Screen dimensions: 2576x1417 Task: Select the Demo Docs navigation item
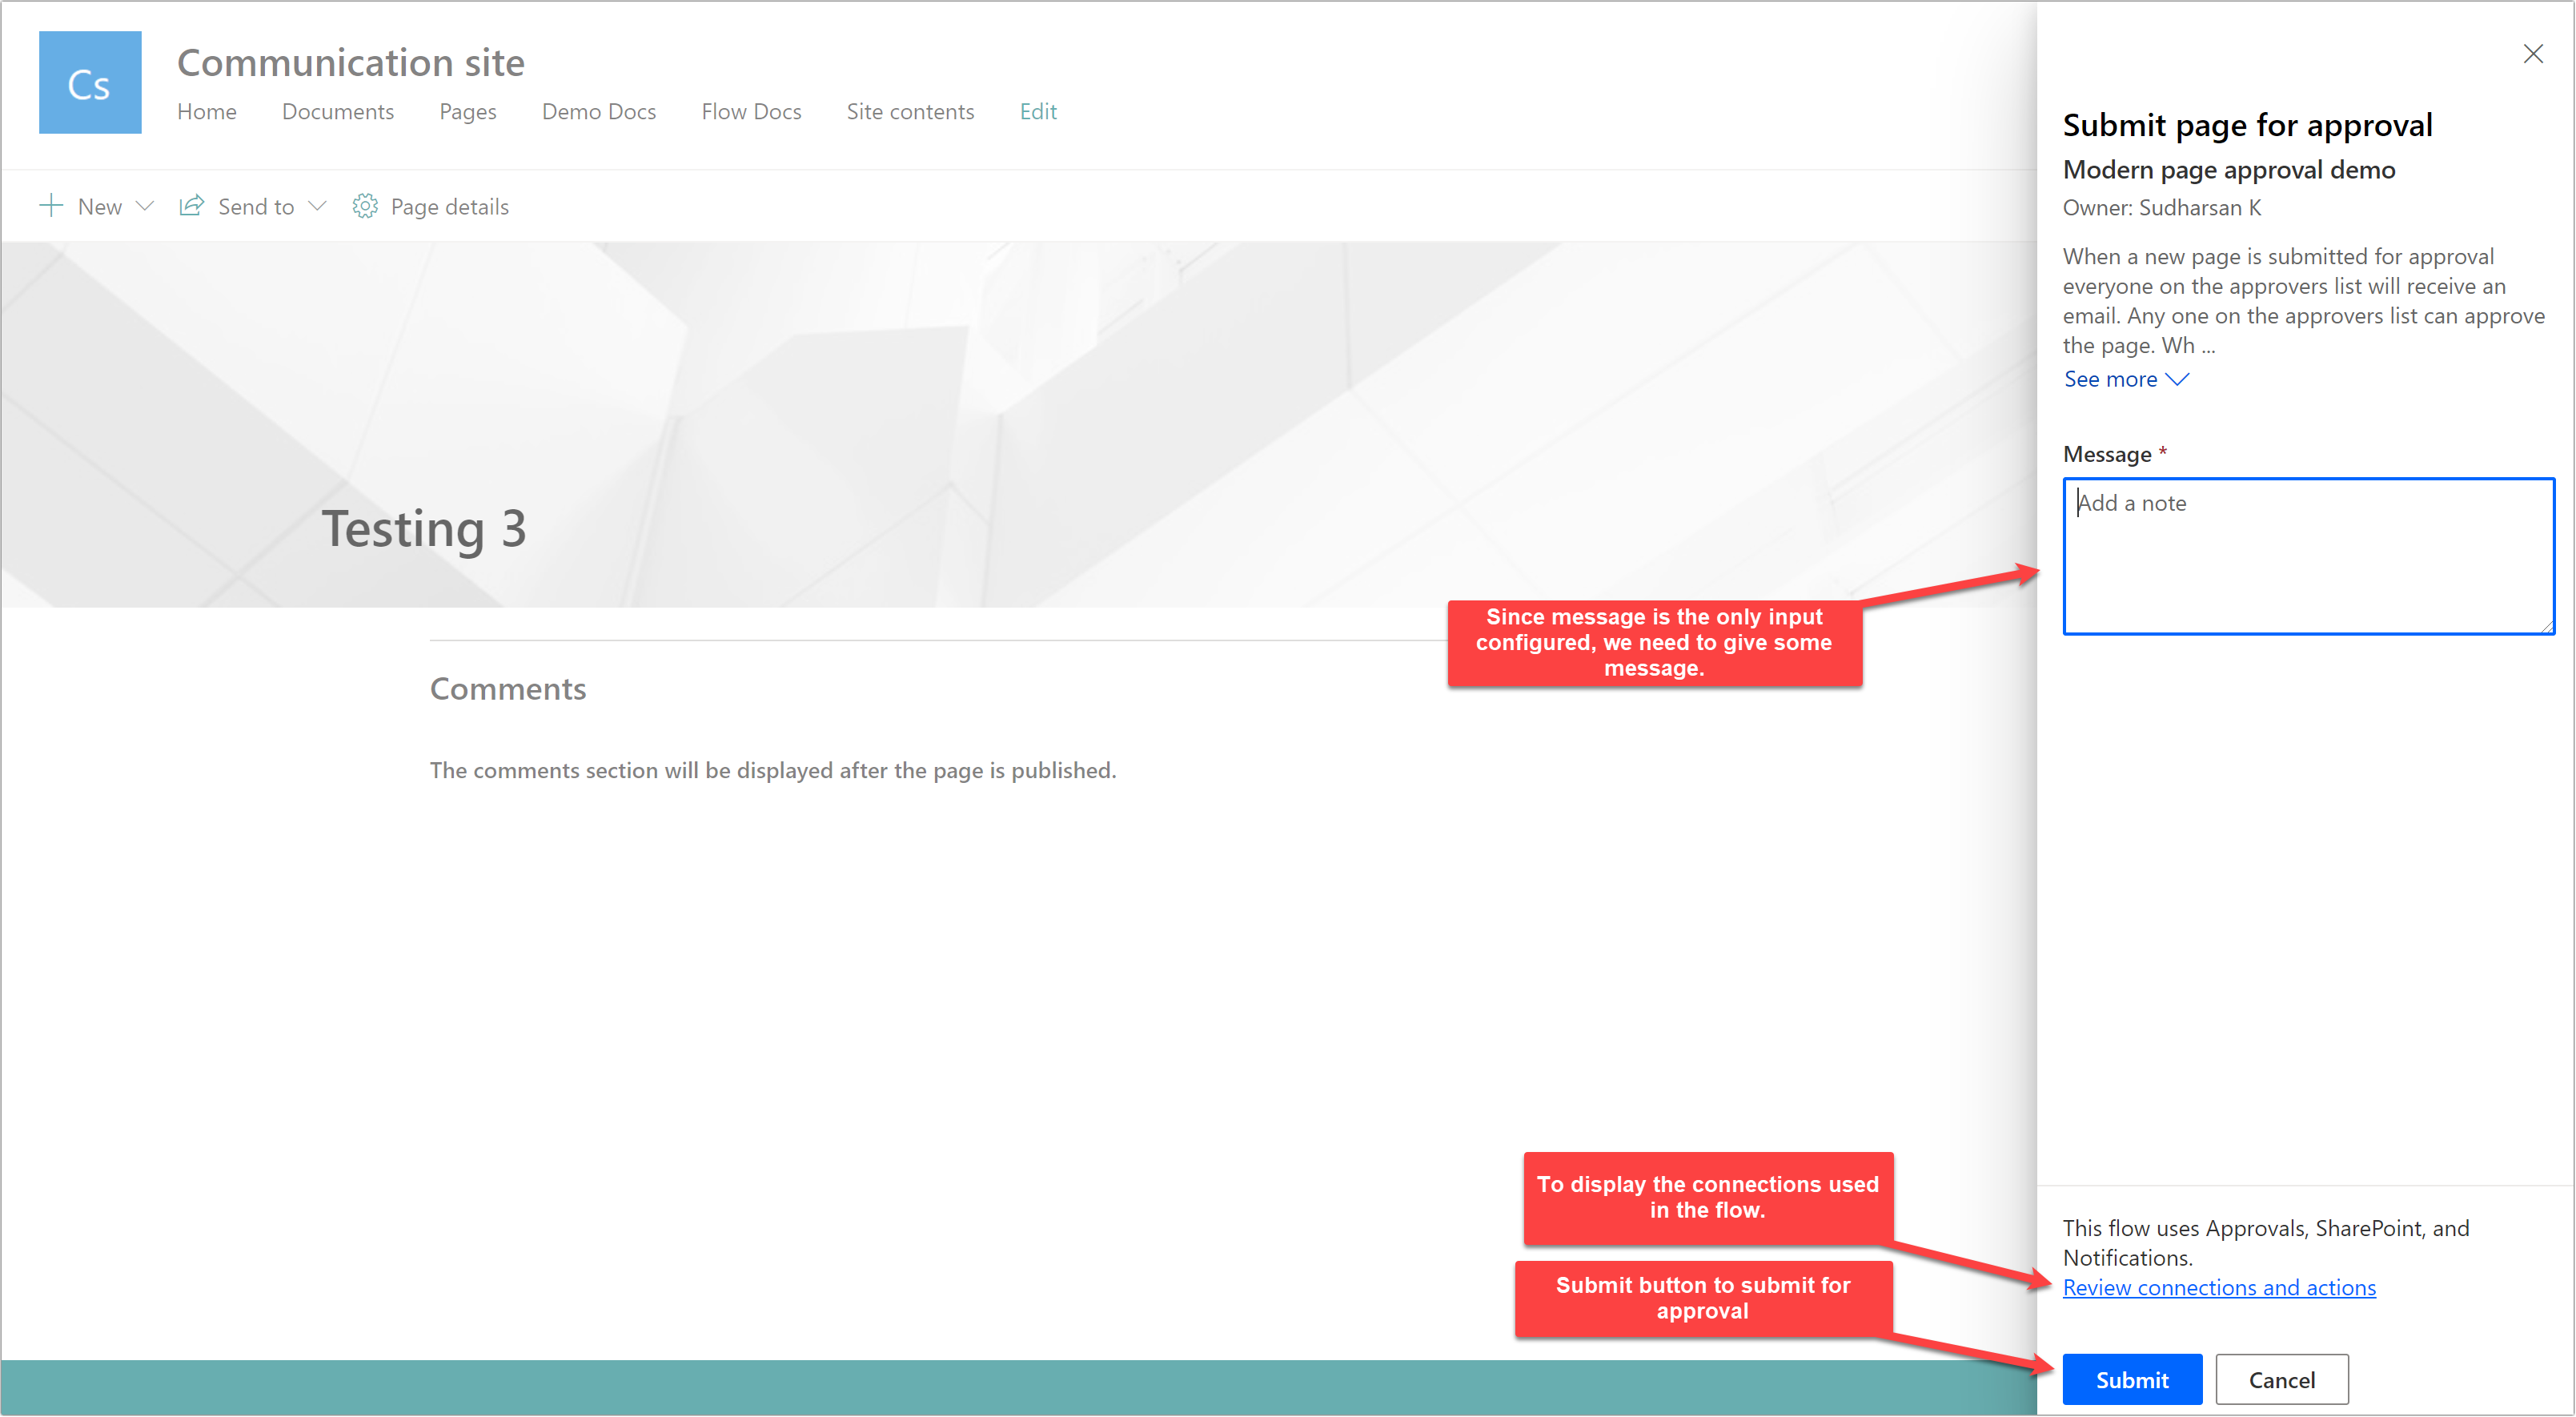tap(599, 111)
